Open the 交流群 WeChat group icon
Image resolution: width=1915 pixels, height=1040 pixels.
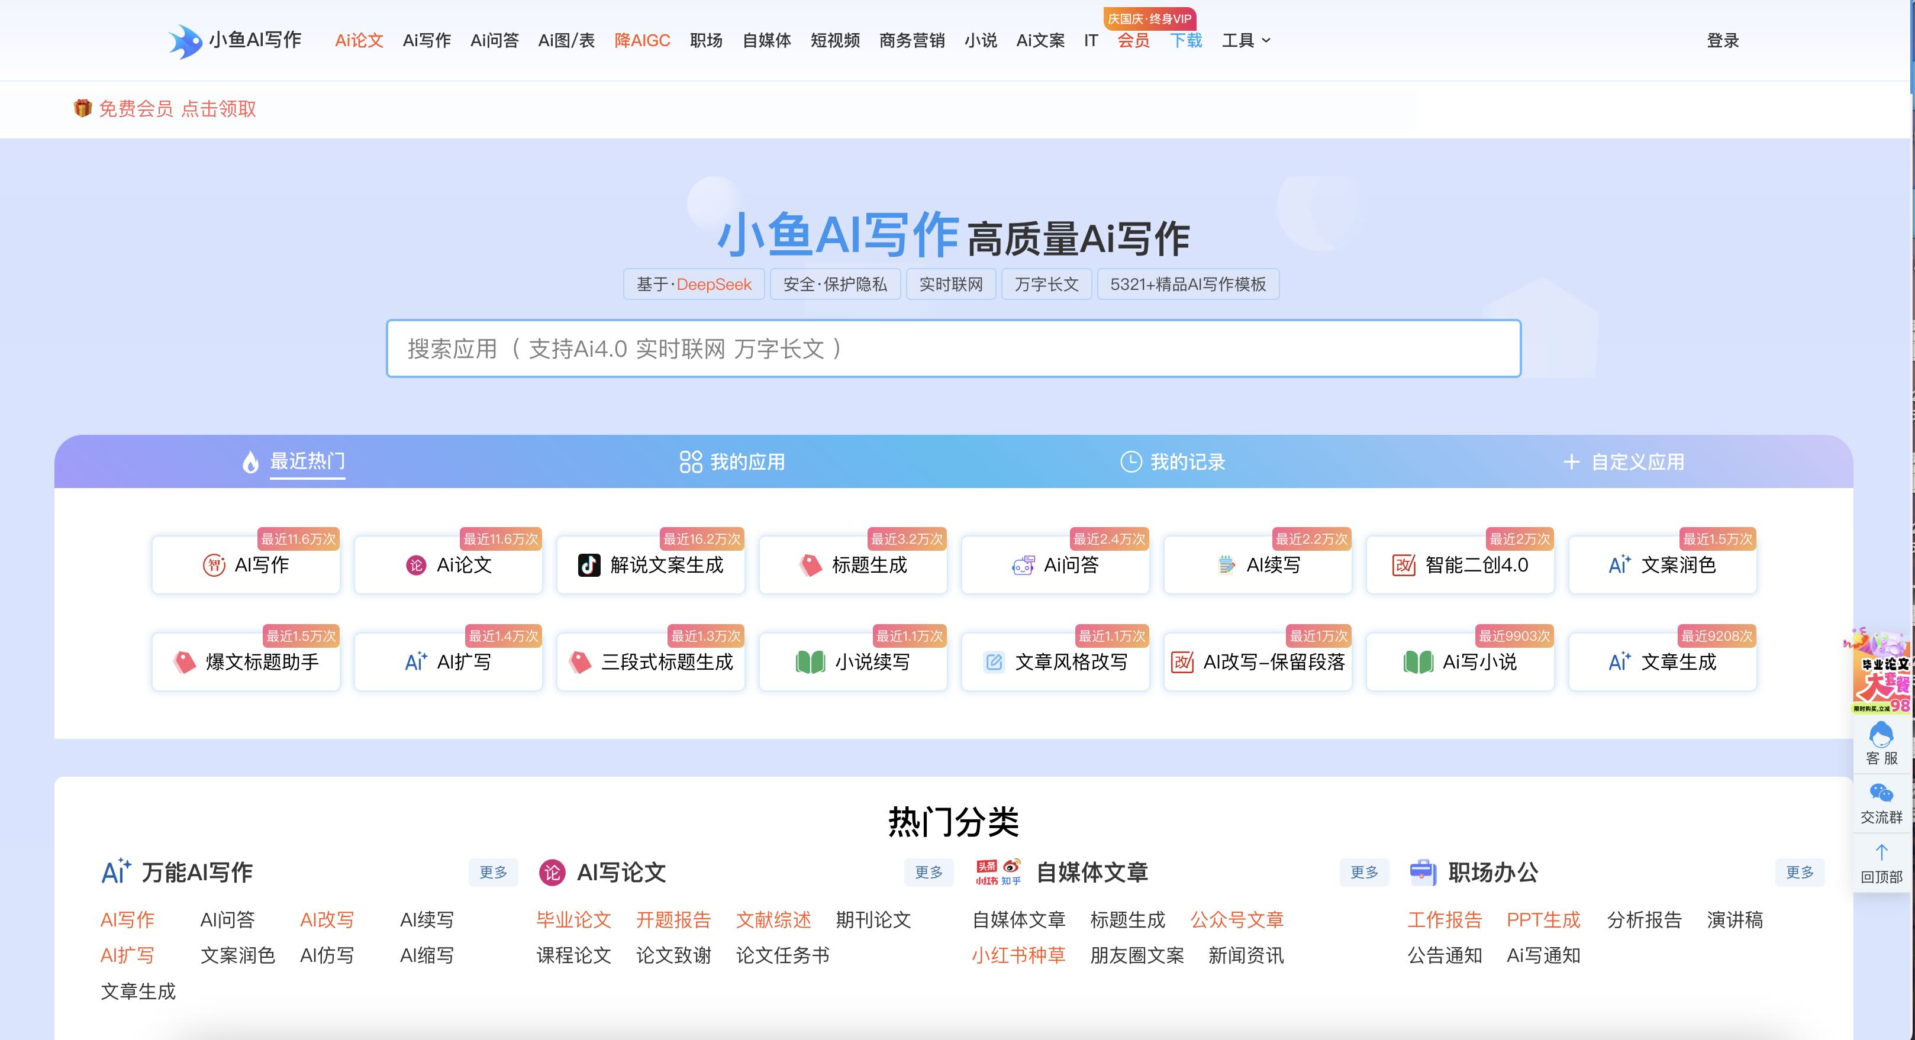point(1881,803)
